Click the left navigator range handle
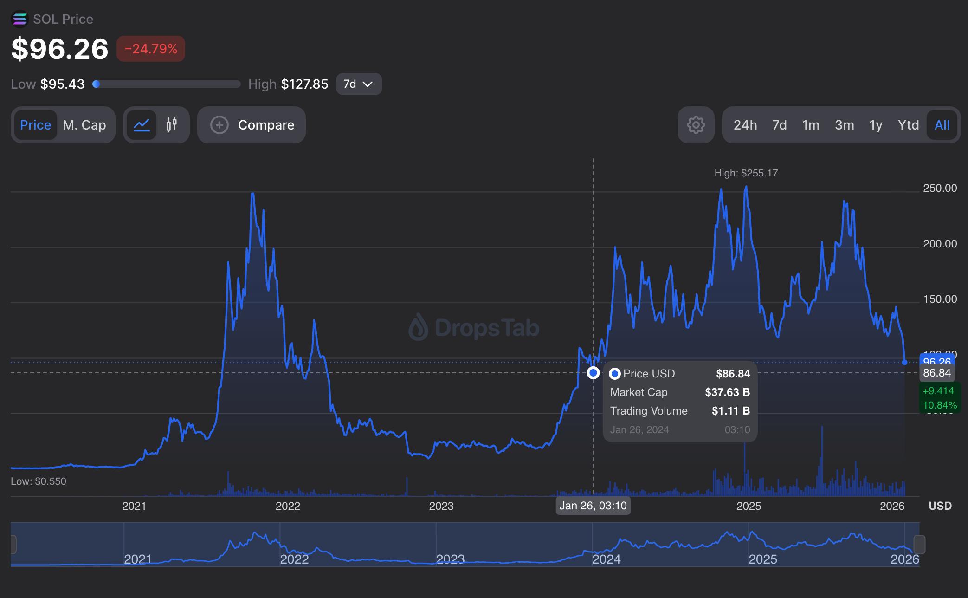This screenshot has width=968, height=598. click(x=13, y=544)
